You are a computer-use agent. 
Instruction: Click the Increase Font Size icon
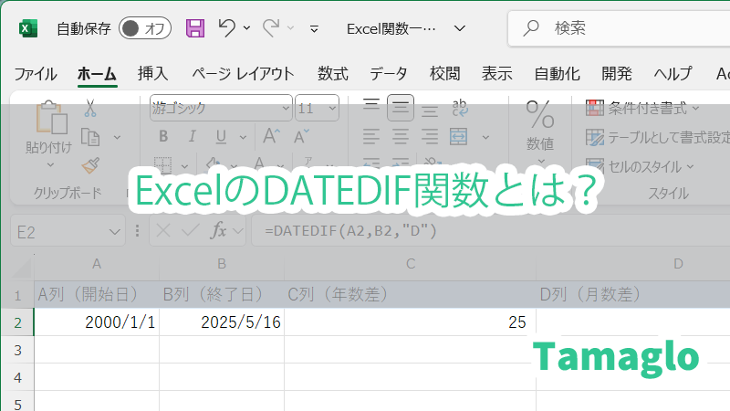click(x=271, y=136)
